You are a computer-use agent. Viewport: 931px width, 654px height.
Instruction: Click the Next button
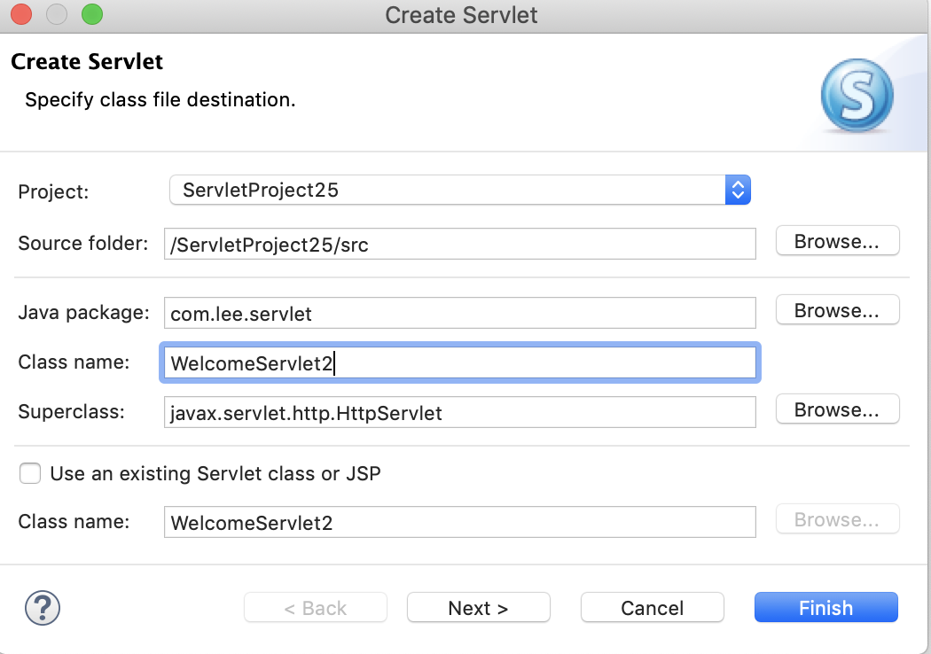[478, 608]
